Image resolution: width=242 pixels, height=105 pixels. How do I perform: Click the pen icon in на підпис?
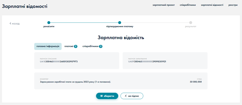126,96
